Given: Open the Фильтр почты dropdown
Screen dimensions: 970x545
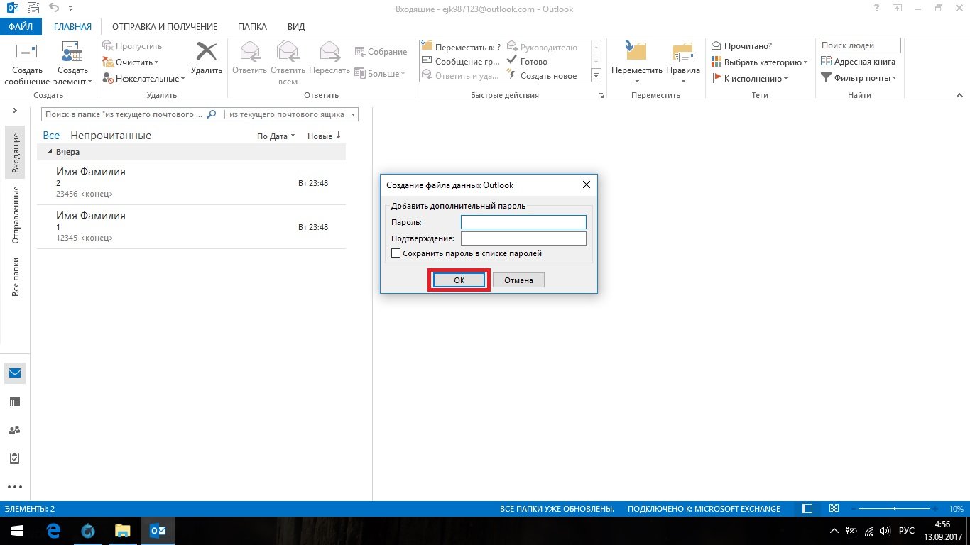Looking at the screenshot, I should coord(859,78).
